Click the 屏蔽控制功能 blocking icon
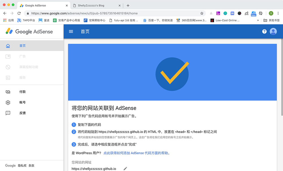The width and height of the screenshot is (283, 171). 8,67
